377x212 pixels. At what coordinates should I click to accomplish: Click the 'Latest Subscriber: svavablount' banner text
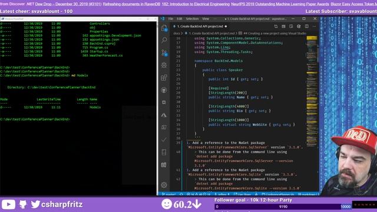point(341,11)
